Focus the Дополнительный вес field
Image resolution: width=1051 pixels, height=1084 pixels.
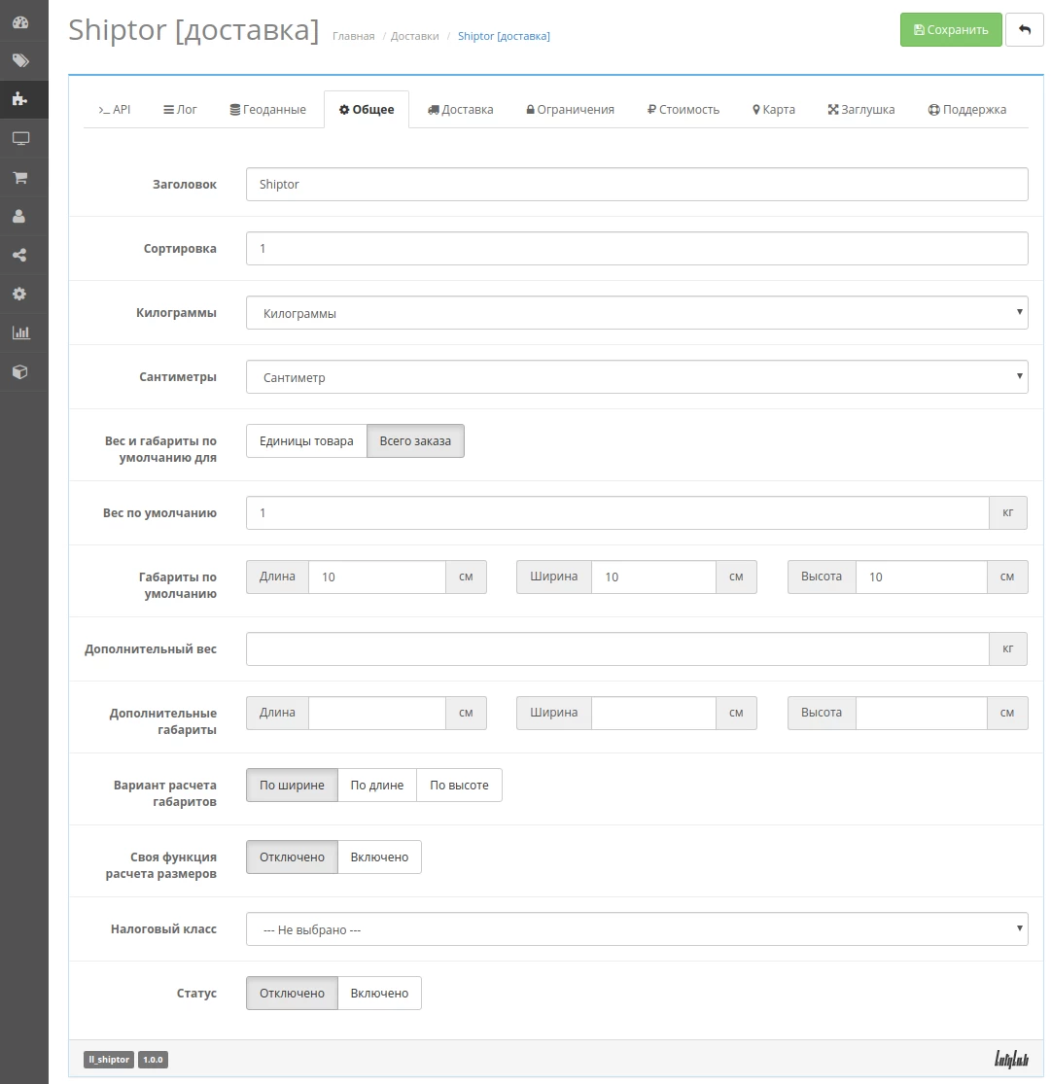point(617,649)
